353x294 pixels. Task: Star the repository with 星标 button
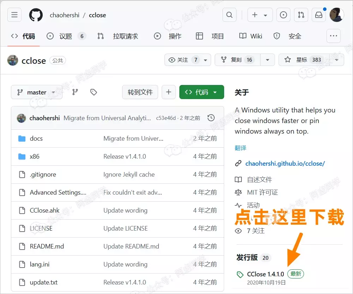(x=304, y=60)
